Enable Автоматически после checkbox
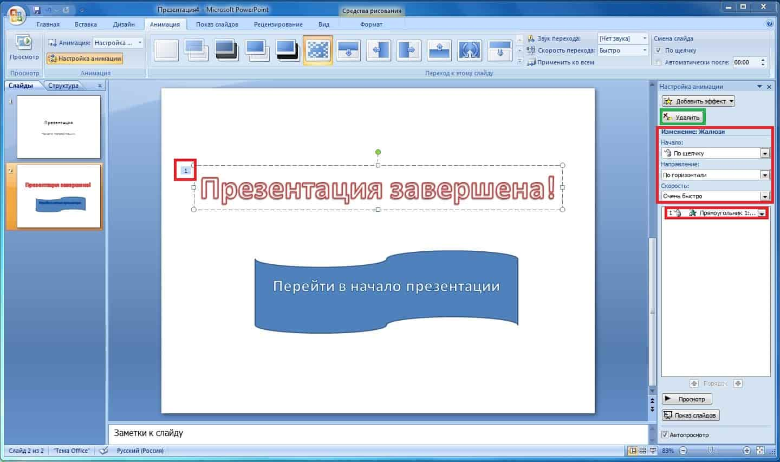780x462 pixels. (658, 62)
